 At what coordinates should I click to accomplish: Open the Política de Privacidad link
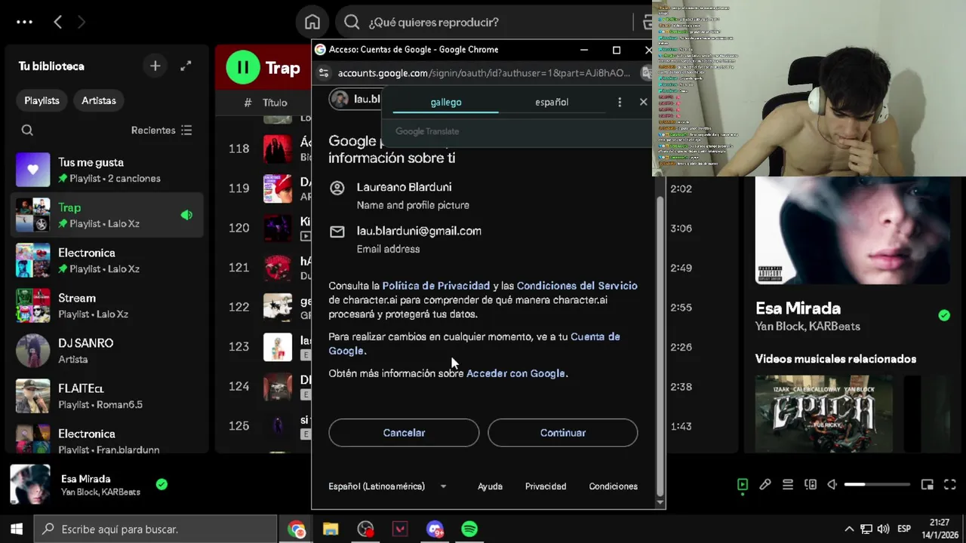pos(436,286)
